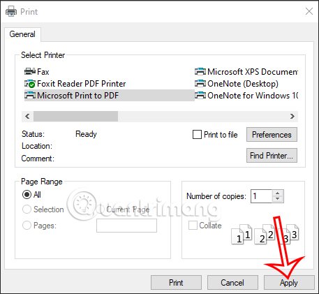Click the collate page order illustration
The height and width of the screenshot is (294, 319).
pos(265,234)
